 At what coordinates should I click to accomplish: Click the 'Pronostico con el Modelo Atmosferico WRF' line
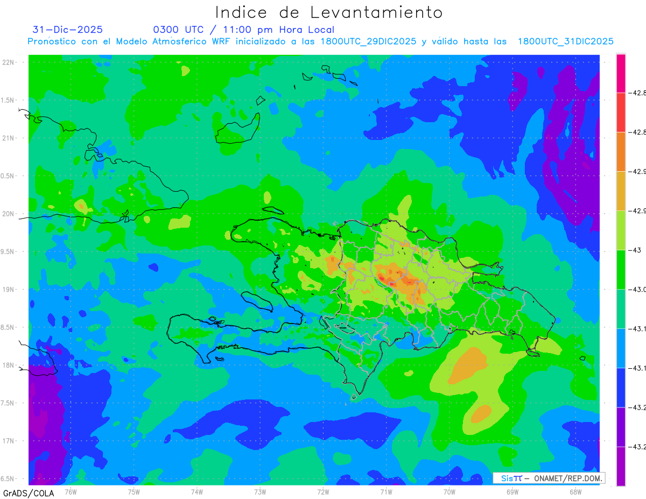coord(320,41)
